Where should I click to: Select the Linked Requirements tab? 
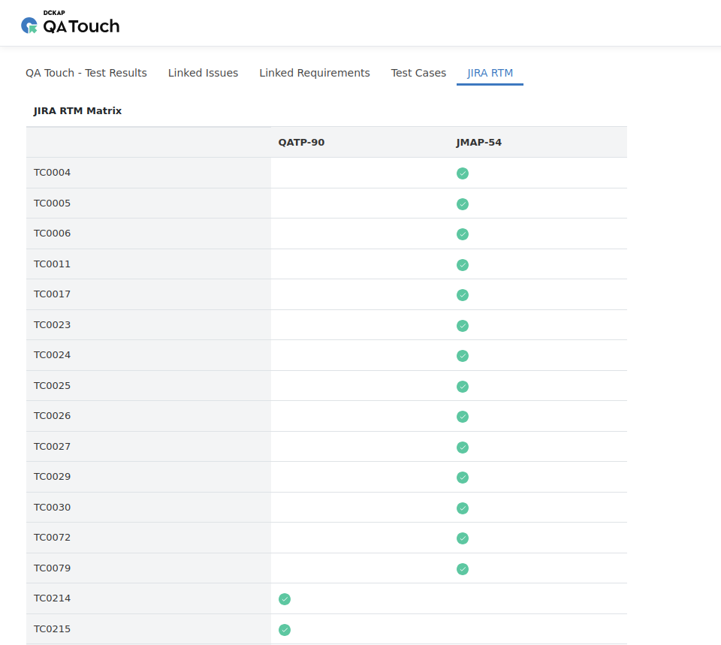click(x=314, y=73)
